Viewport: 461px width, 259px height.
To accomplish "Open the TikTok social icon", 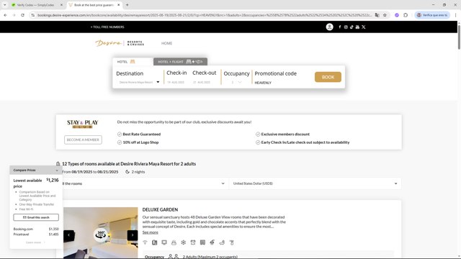I will click(352, 27).
